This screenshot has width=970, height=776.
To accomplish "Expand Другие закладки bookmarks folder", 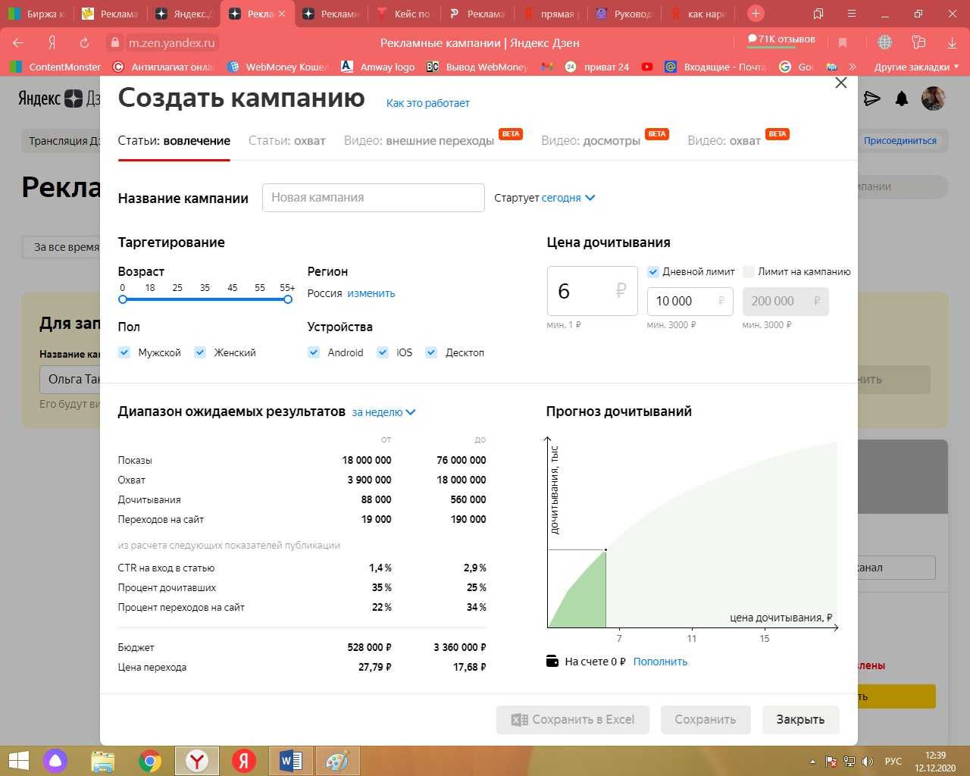I will 915,67.
